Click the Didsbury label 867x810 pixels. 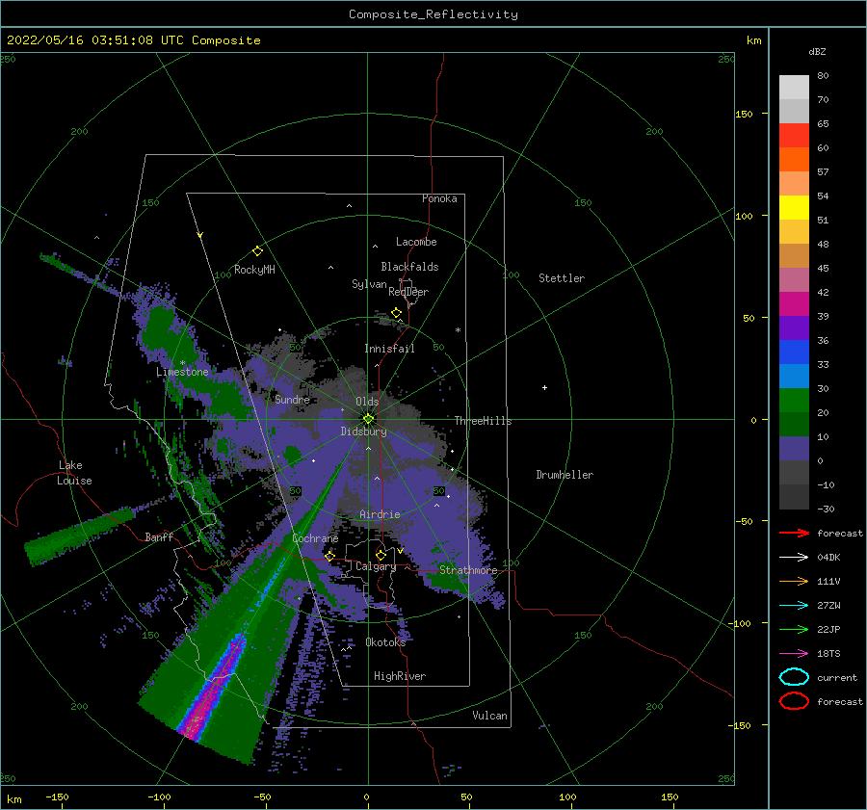(x=363, y=431)
